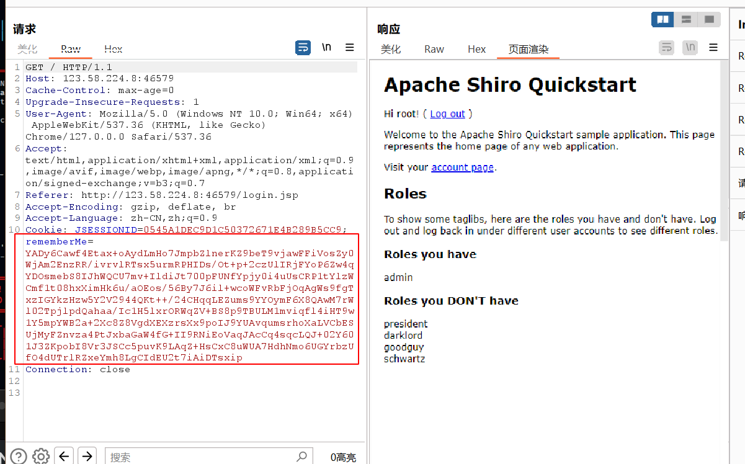Select the combined single-pane layout icon
745x464 pixels.
pyautogui.click(x=709, y=20)
